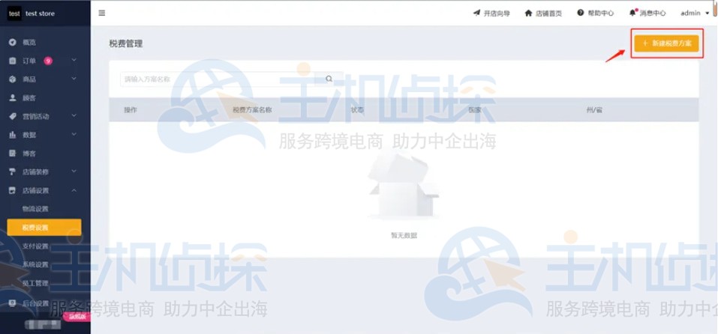
Task: Click the search magnifier icon
Action: point(329,79)
